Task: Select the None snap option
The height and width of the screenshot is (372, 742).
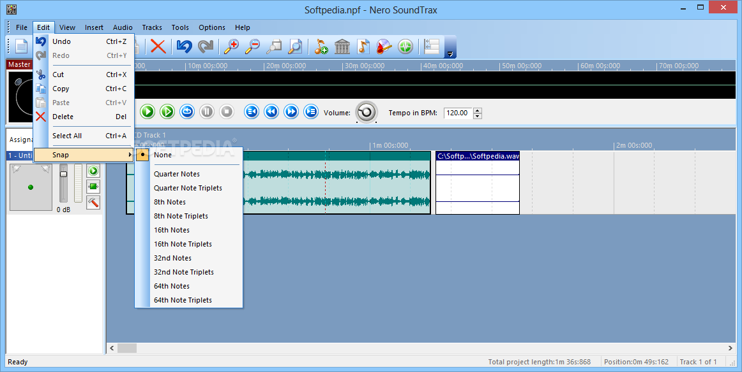Action: coord(189,155)
